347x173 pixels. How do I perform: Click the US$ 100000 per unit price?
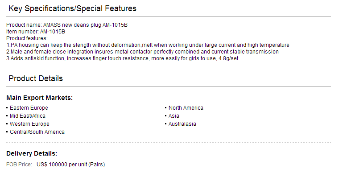tap(71, 165)
